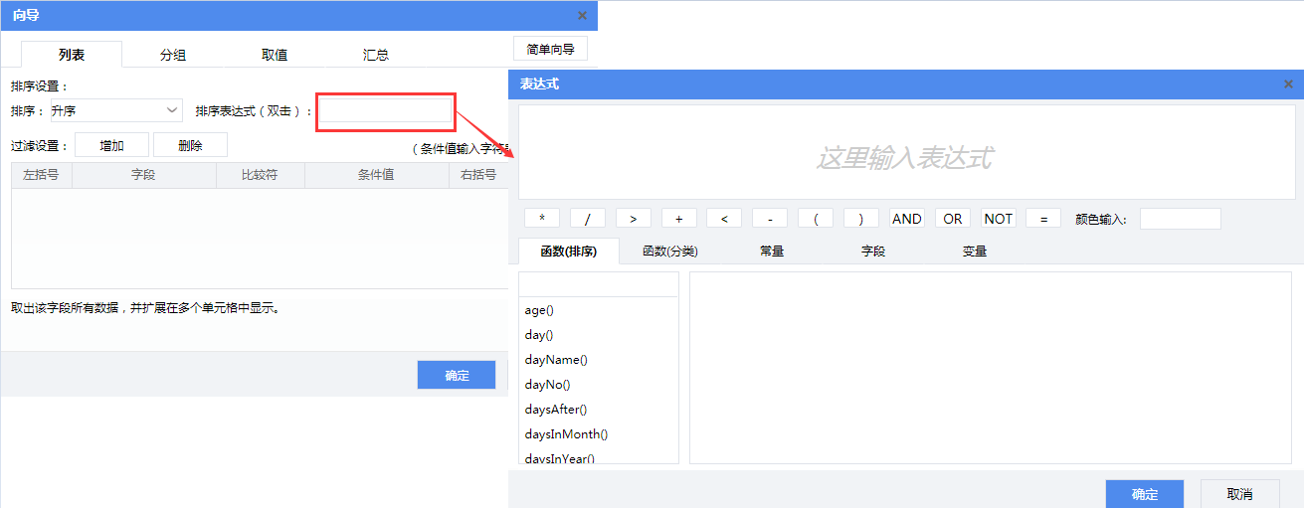Click the divide (/) operator button
Viewport: 1304px width, 508px height.
(x=587, y=219)
